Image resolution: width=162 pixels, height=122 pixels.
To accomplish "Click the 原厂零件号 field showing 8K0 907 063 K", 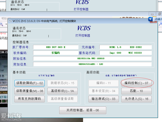I will [x=55, y=47].
